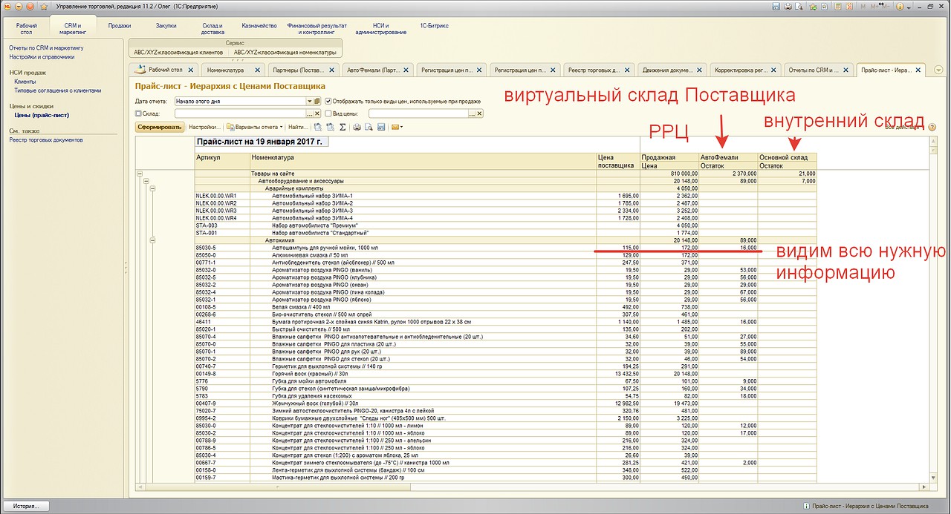
Task: Click the info icon in title bar
Action: pos(899,6)
